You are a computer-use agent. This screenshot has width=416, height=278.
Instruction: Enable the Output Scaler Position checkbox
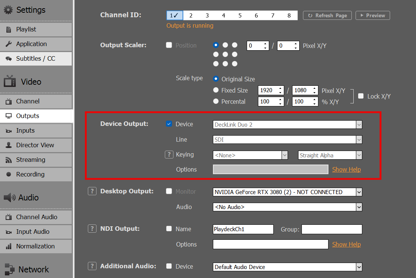(x=169, y=45)
